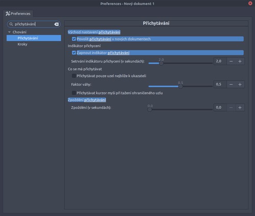Increase Faktor váhy with plus button

240,85
